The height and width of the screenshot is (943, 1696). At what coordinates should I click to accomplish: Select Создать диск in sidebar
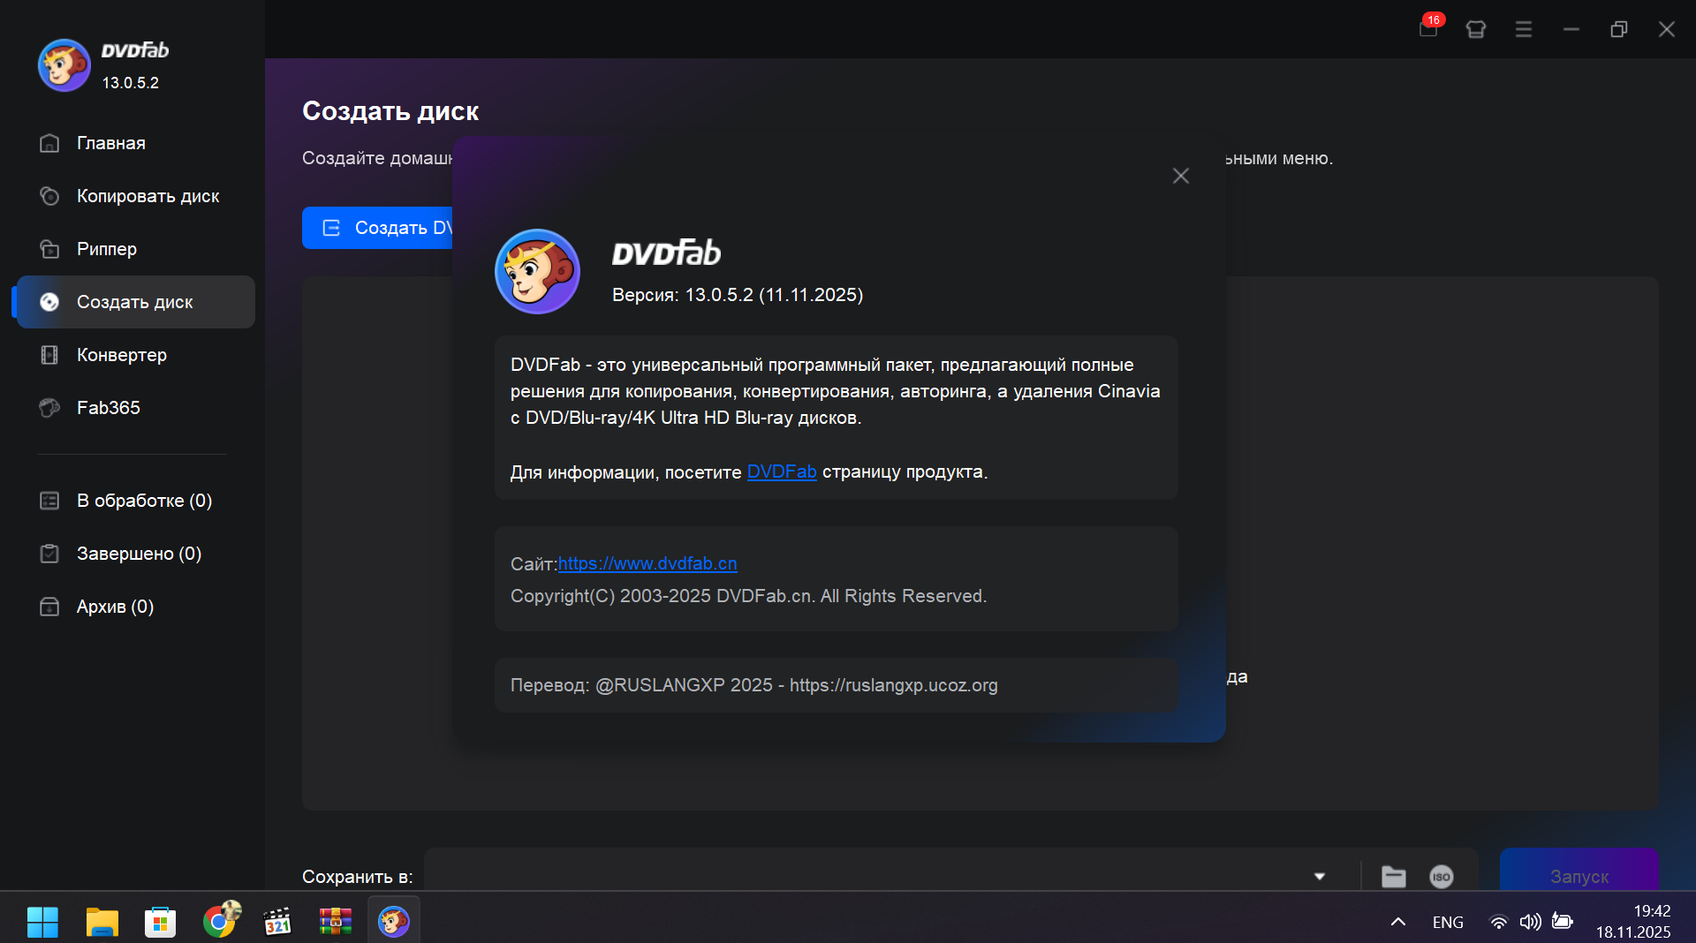click(x=136, y=302)
